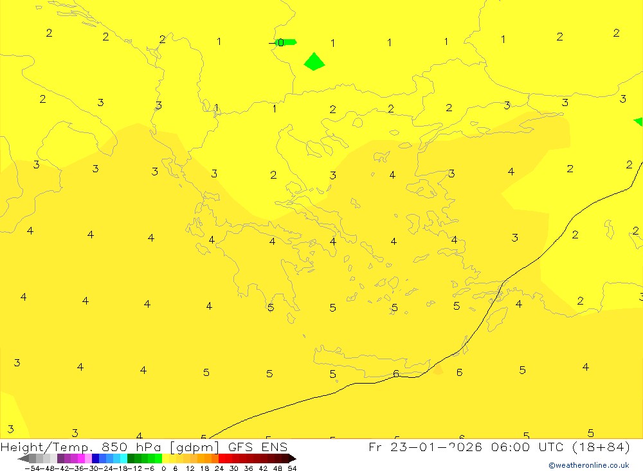
Task: Click the '-0' temperature value in the green bar
Action: coord(276,42)
